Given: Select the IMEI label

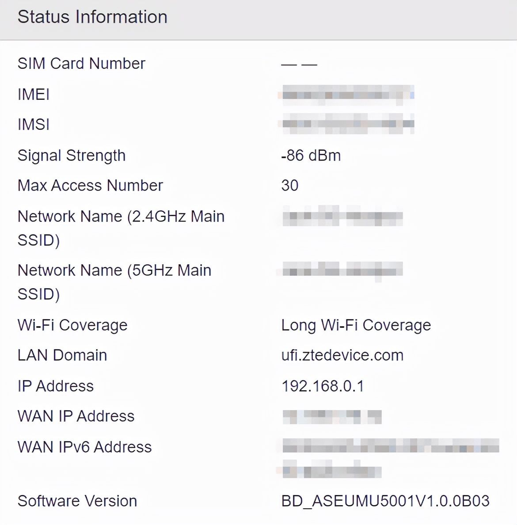Looking at the screenshot, I should [x=34, y=95].
